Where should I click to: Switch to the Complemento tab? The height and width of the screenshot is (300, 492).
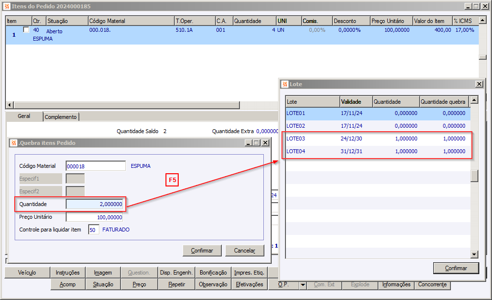(x=61, y=117)
